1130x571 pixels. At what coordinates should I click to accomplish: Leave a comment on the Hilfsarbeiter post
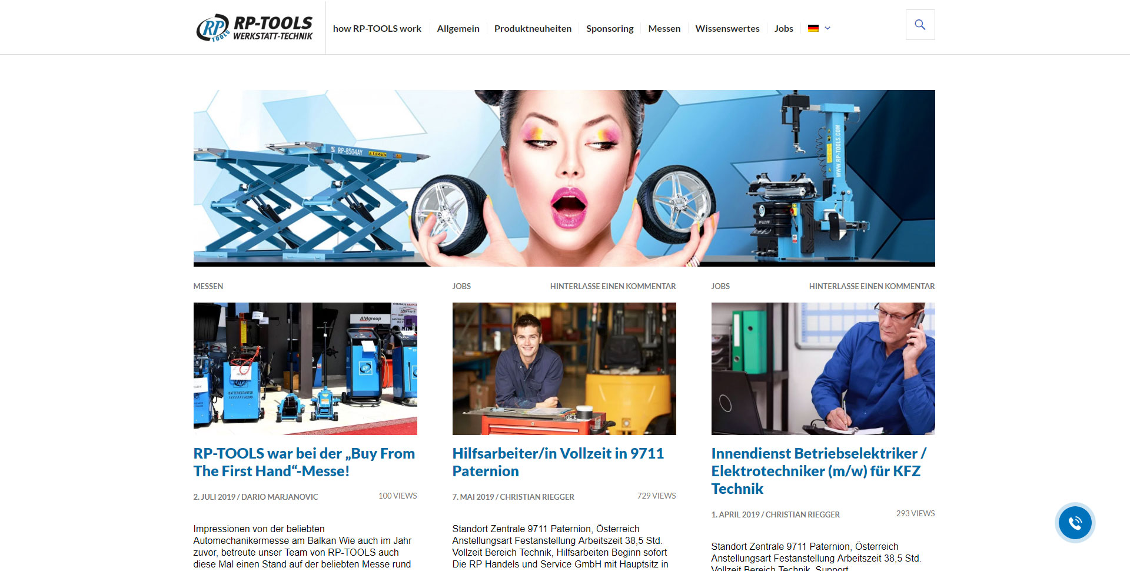coord(613,286)
